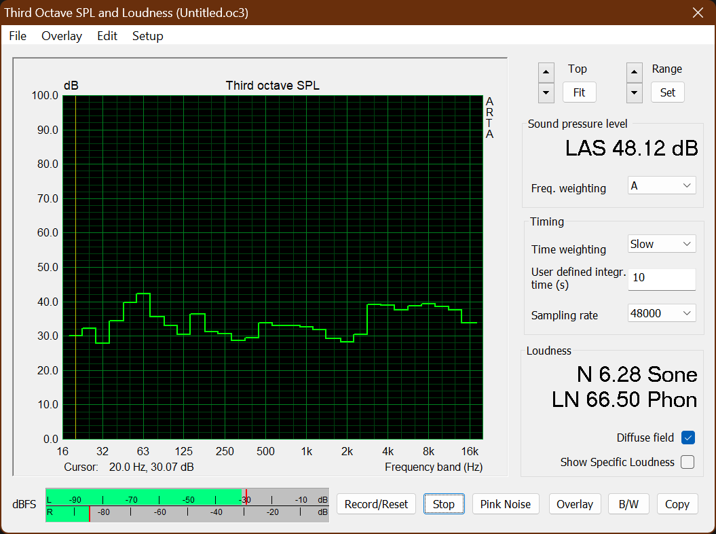Close the Third Octave SPL window
Image resolution: width=716 pixels, height=534 pixels.
(x=698, y=12)
